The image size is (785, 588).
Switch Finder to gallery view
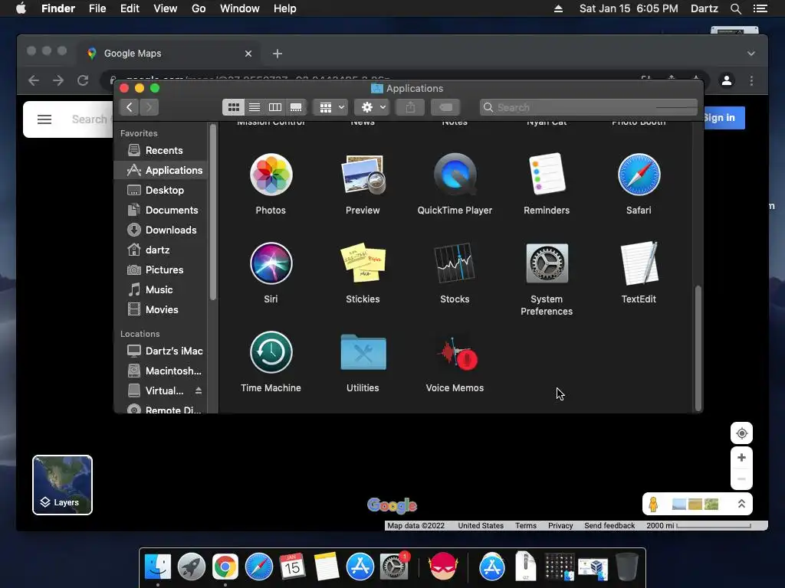pyautogui.click(x=296, y=107)
